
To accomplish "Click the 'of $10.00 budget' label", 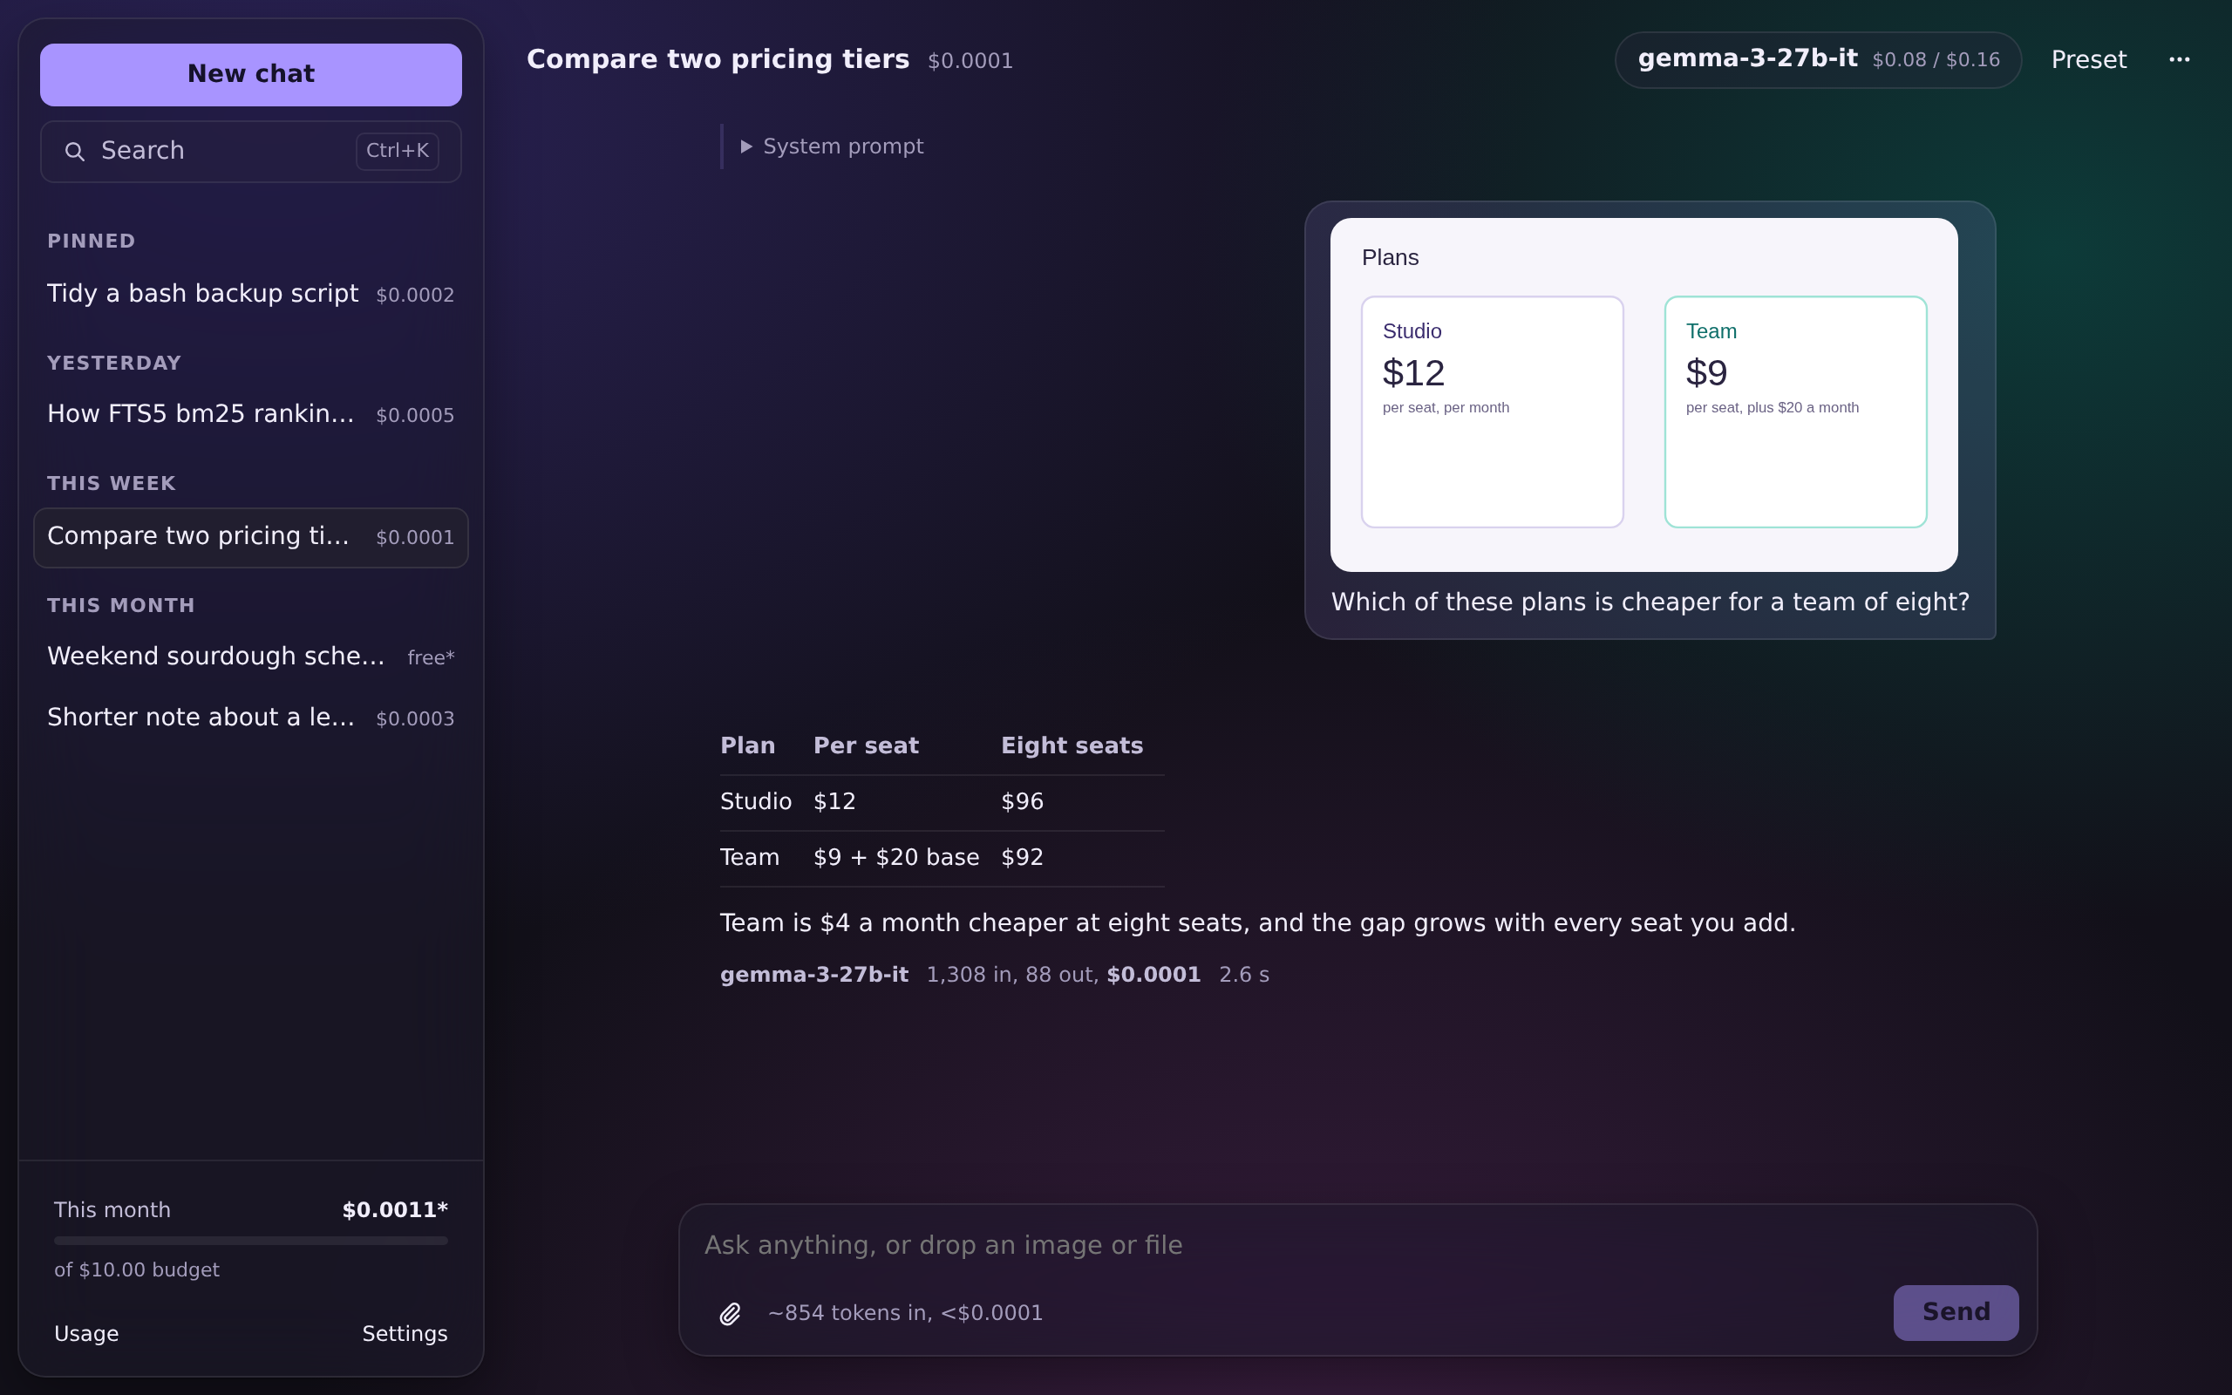I will (137, 1270).
